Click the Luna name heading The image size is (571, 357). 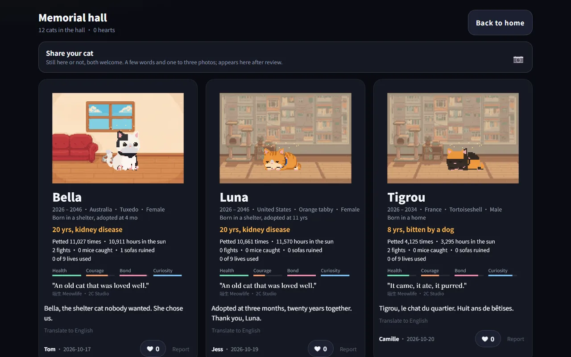[234, 197]
